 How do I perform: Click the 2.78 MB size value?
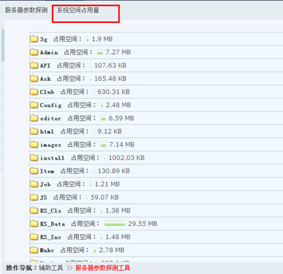112,250
